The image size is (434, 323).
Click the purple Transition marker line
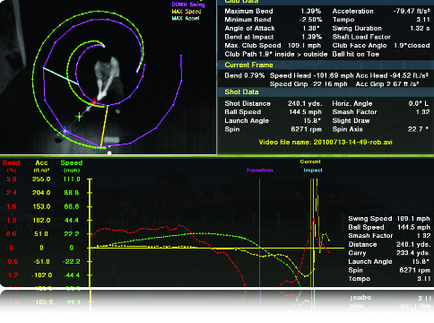259,232
